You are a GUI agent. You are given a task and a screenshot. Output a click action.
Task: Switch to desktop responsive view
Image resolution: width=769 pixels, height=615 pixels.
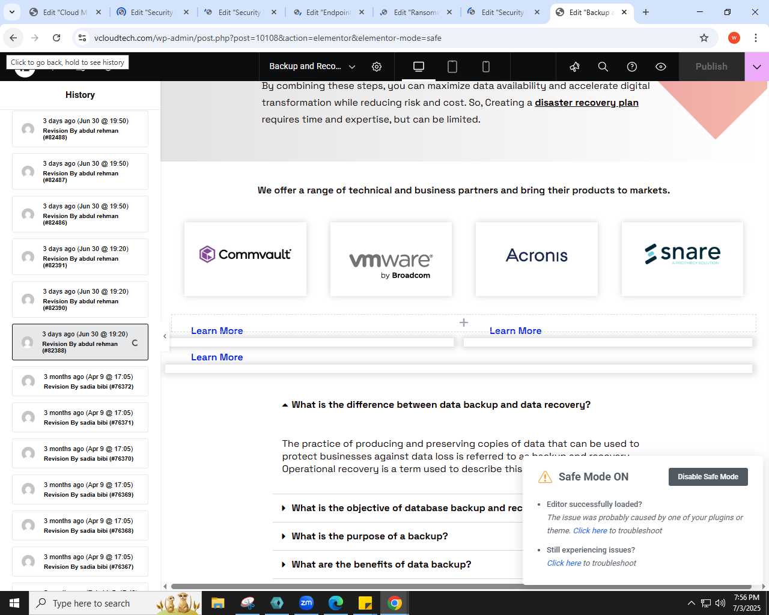(x=419, y=67)
